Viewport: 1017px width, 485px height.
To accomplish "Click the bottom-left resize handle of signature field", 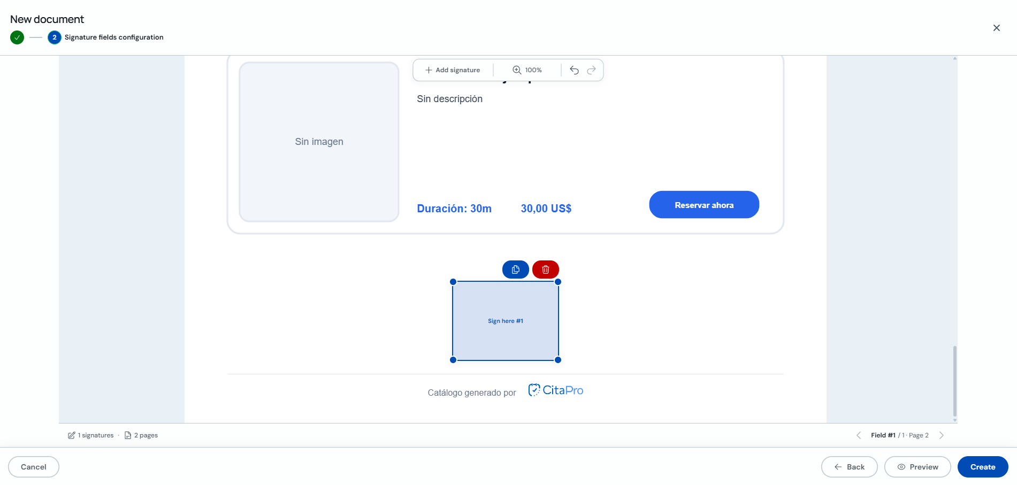I will [453, 360].
